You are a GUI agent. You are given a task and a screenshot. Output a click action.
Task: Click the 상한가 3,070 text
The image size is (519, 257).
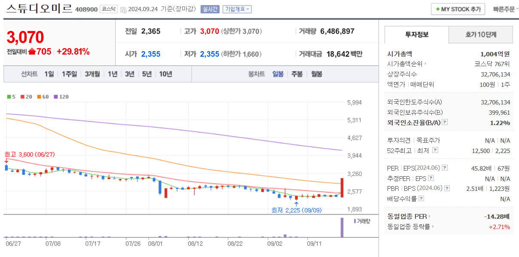[x=241, y=31]
